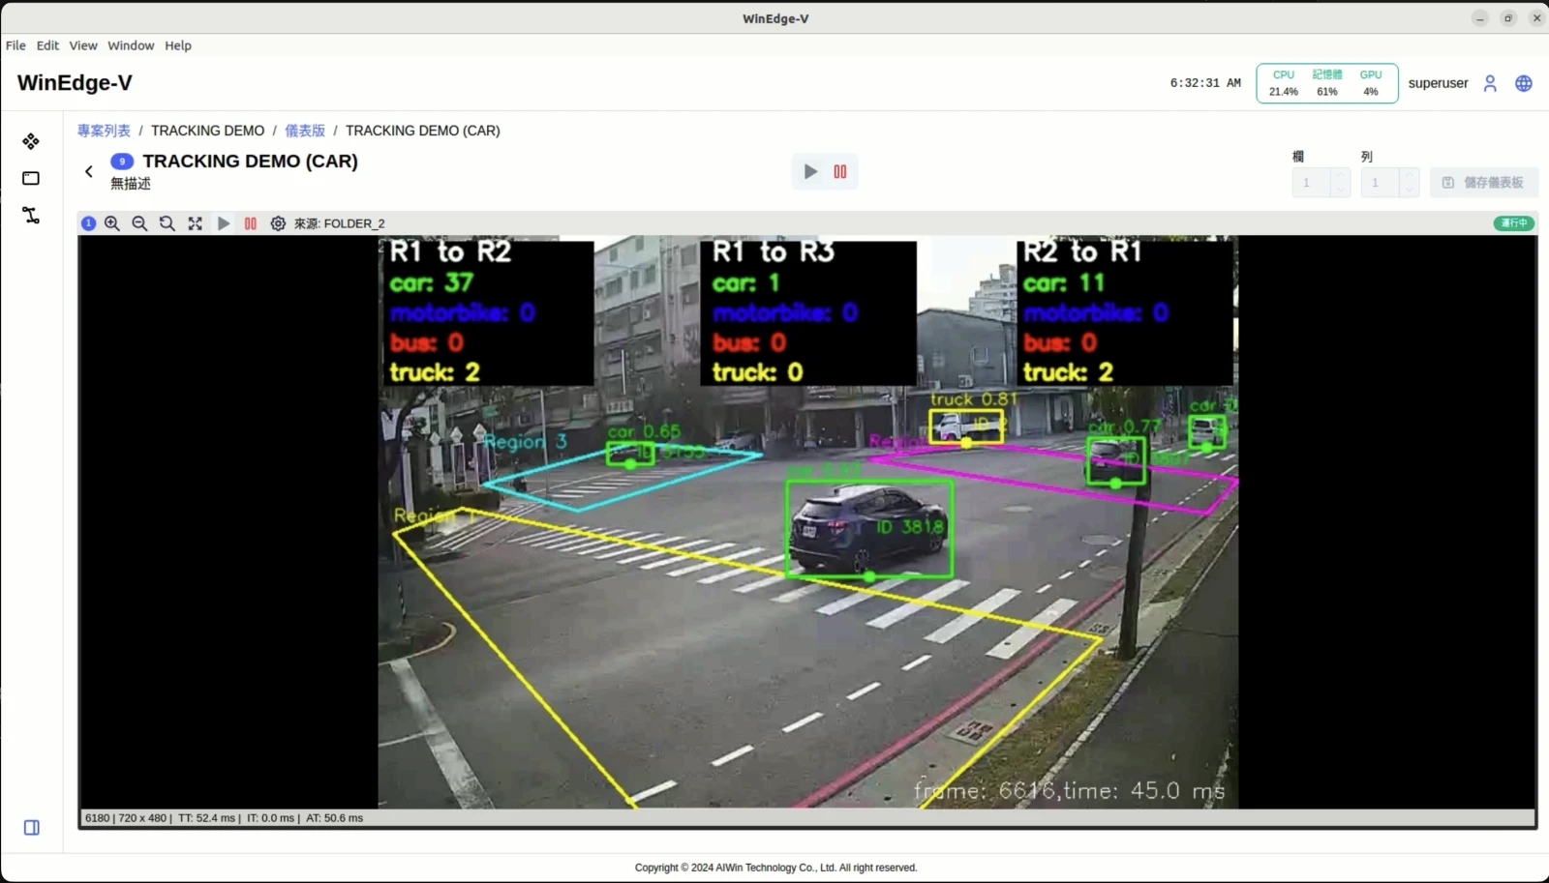1549x883 pixels.
Task: Zoom in on the video view
Action: click(112, 223)
